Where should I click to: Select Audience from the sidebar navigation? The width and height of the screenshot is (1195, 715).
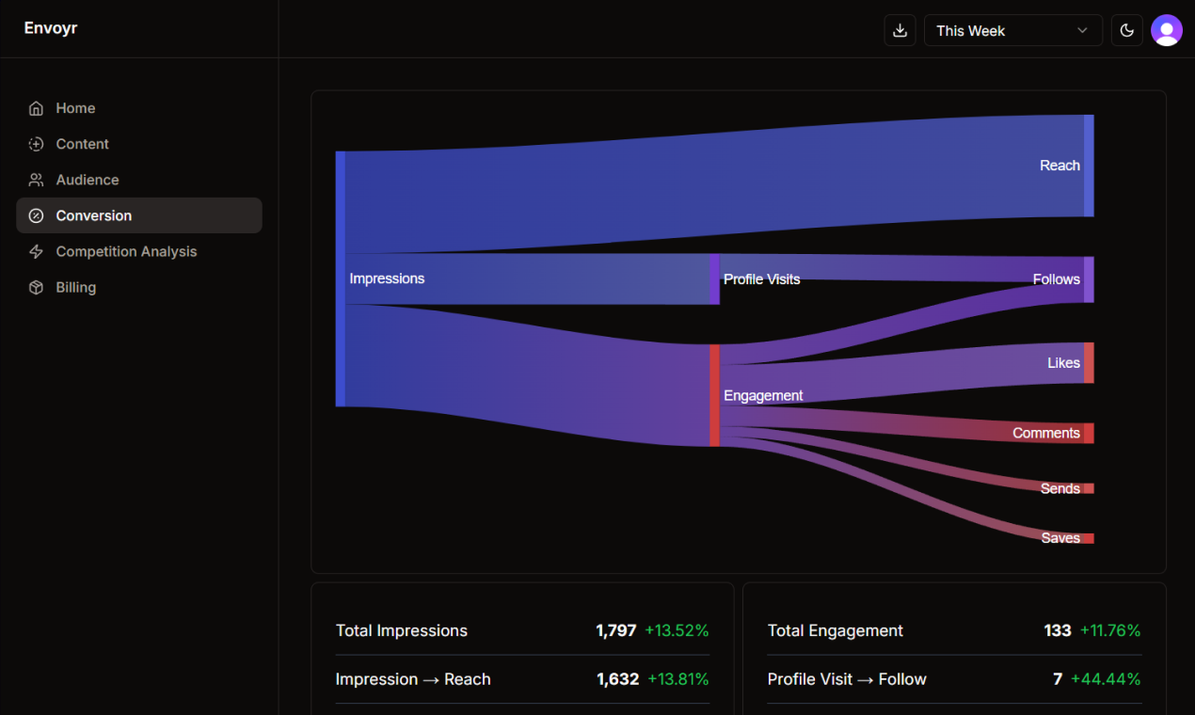87,179
